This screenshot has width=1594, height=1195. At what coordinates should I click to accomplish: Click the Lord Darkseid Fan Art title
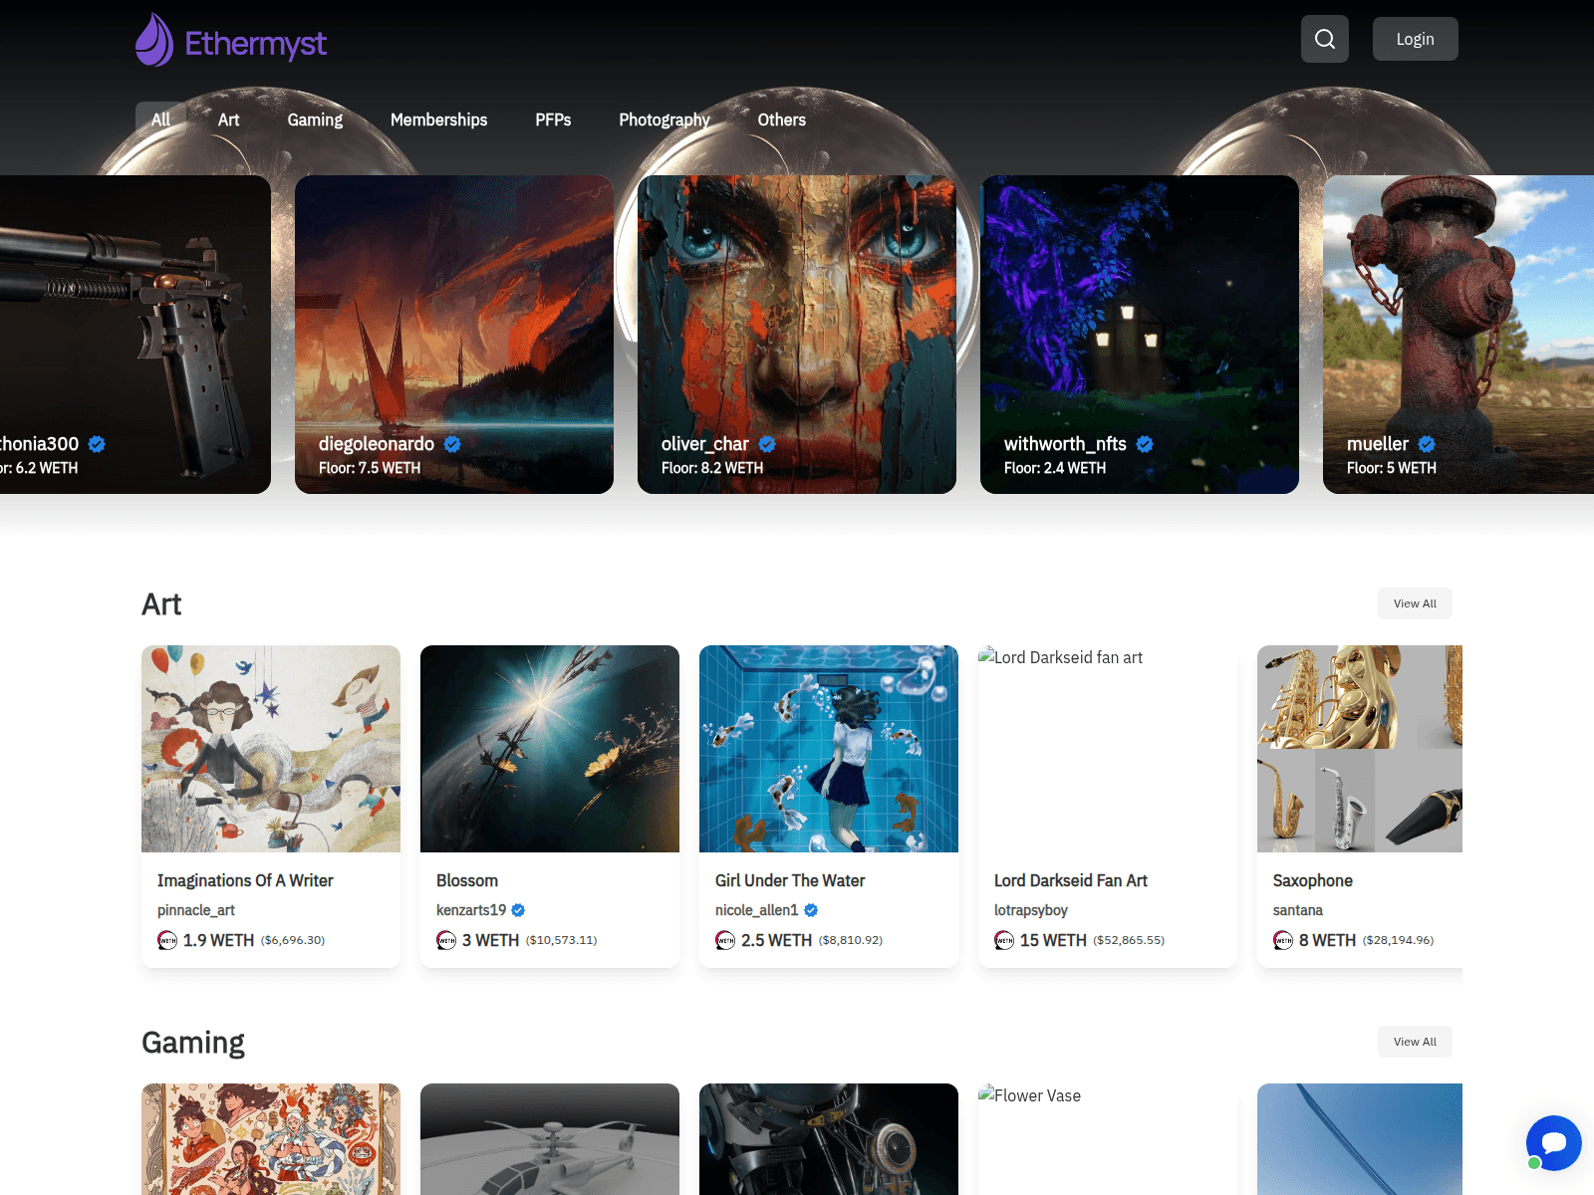(1071, 880)
